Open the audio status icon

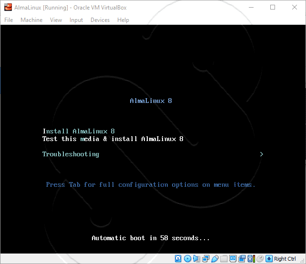196,259
